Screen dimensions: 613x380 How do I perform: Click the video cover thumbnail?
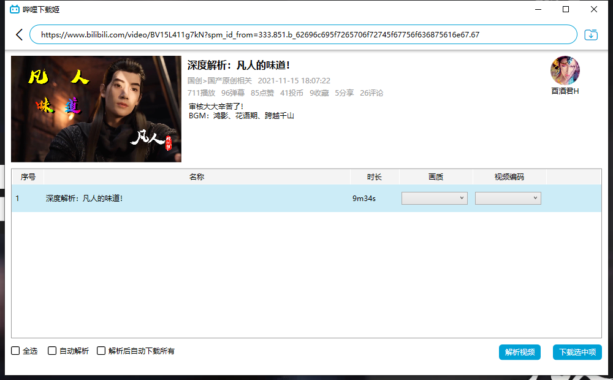pos(96,109)
